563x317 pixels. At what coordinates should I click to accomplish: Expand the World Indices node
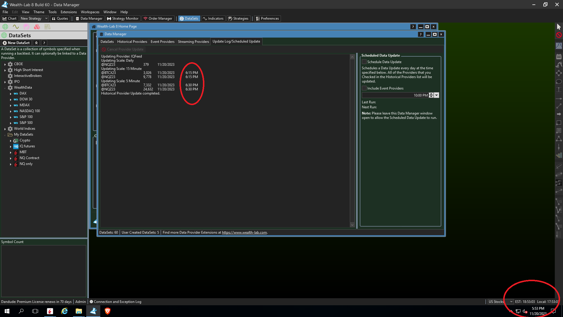tap(5, 129)
